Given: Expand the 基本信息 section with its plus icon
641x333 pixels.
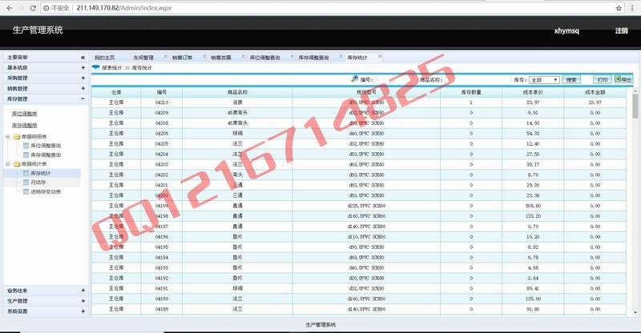Looking at the screenshot, I should tap(83, 68).
